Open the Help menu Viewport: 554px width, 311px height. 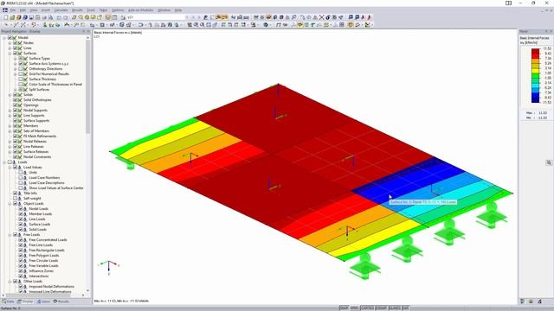click(x=178, y=10)
